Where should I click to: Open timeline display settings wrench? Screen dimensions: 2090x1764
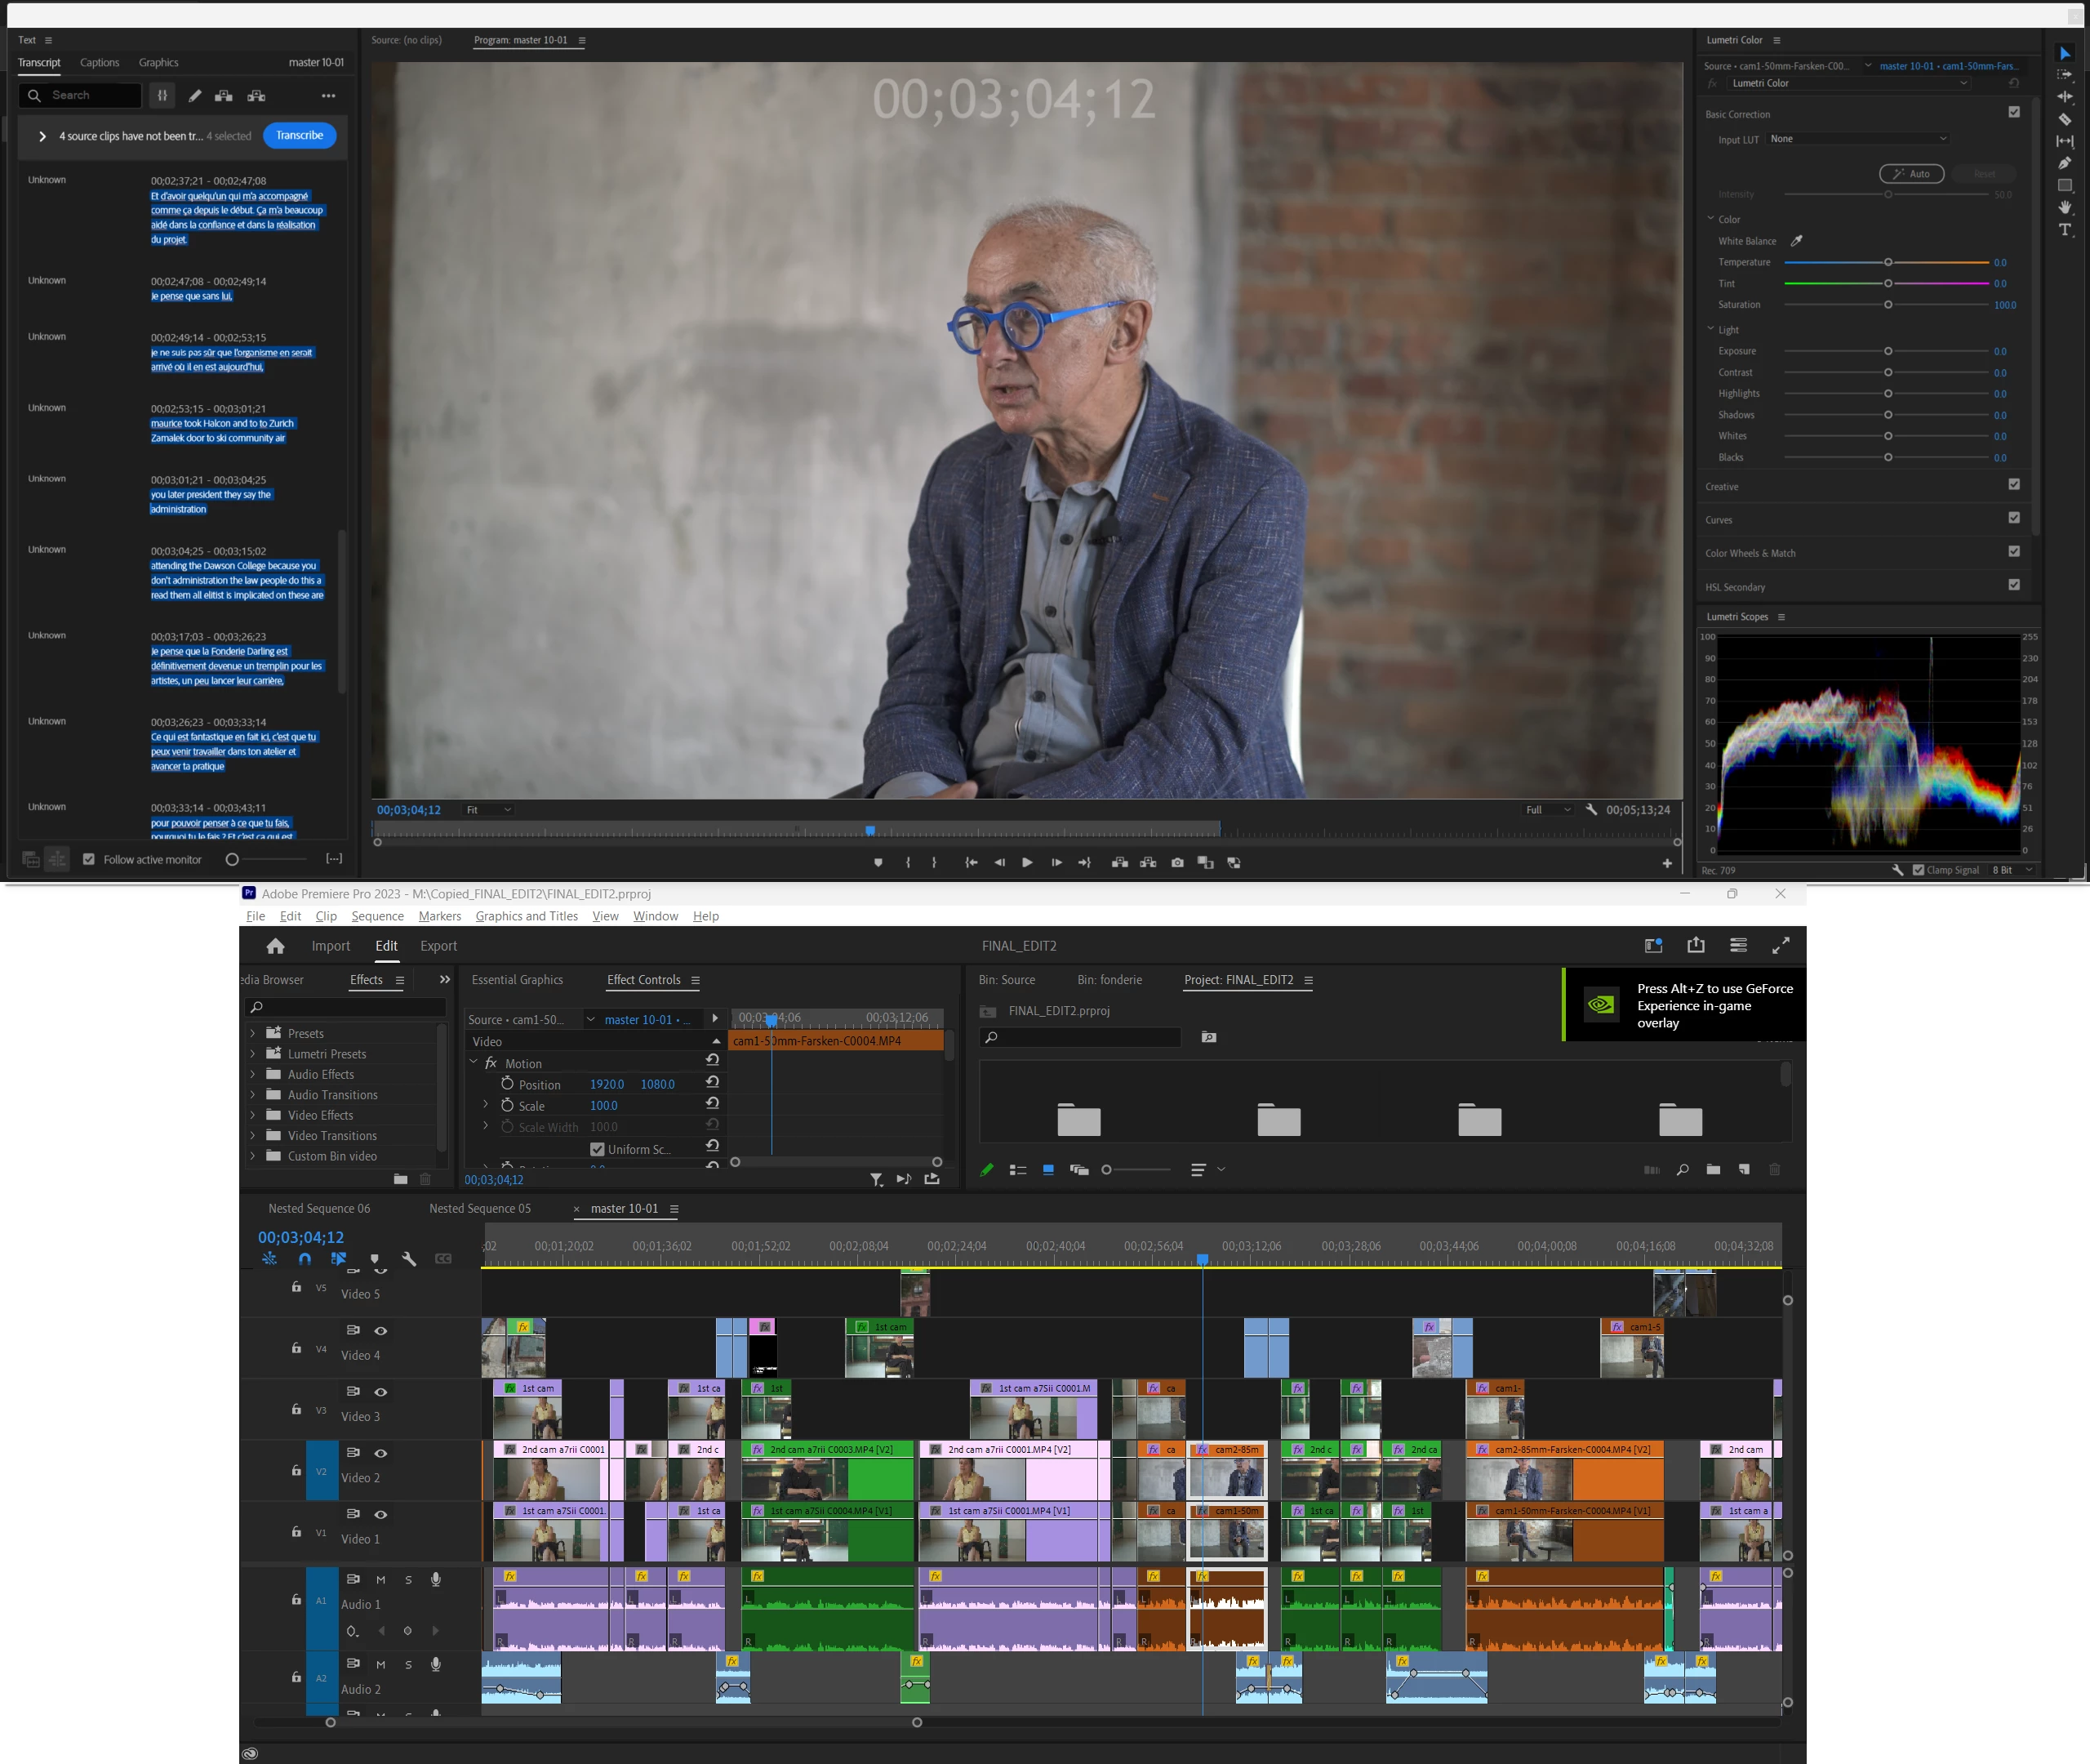(x=409, y=1259)
